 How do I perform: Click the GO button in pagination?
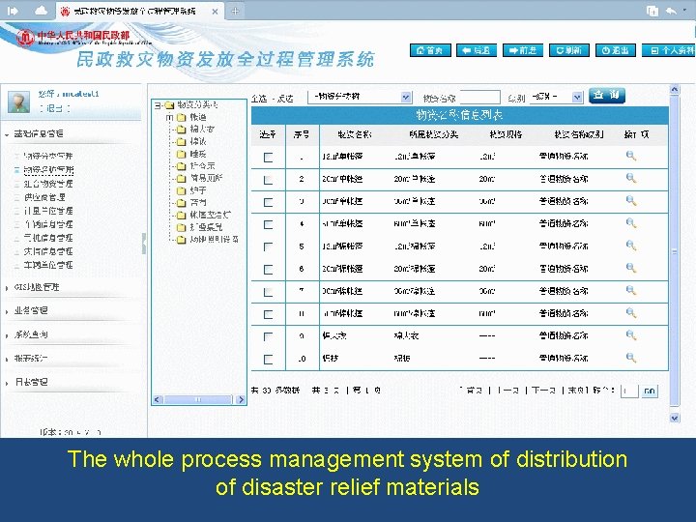[650, 391]
